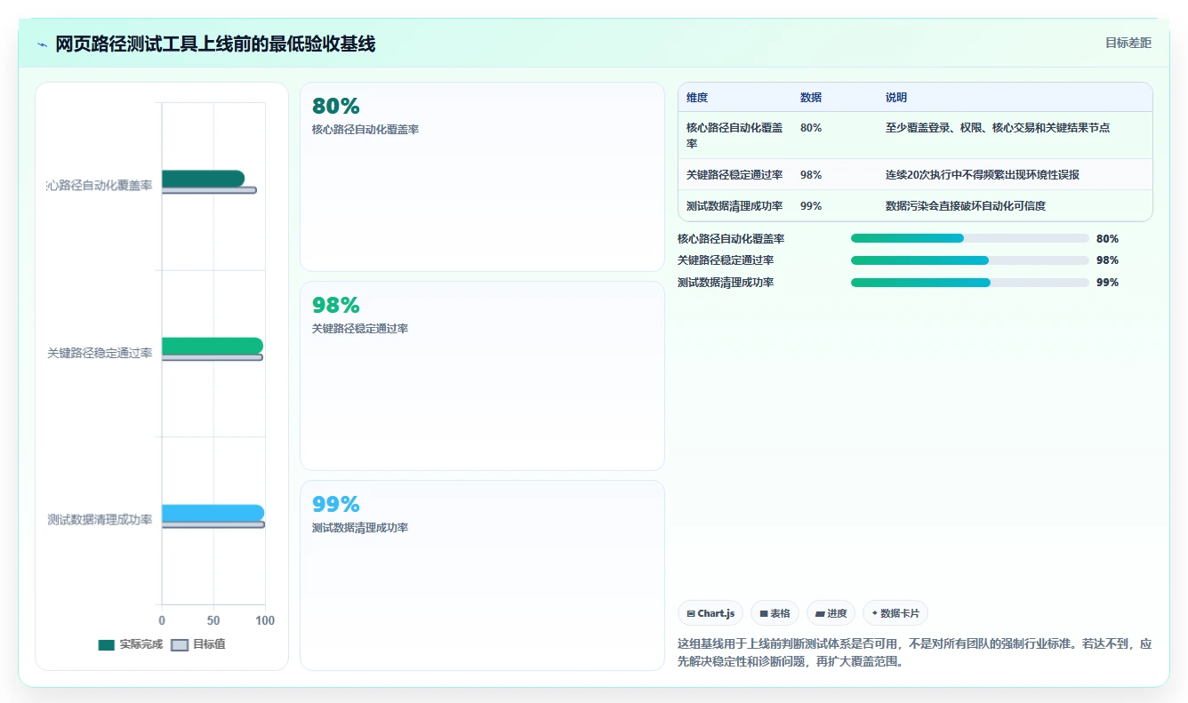The image size is (1188, 703).
Task: Select the Chart.js chip
Action: pos(710,613)
